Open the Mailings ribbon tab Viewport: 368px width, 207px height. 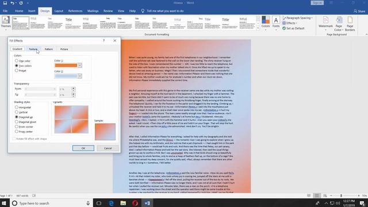(93, 11)
